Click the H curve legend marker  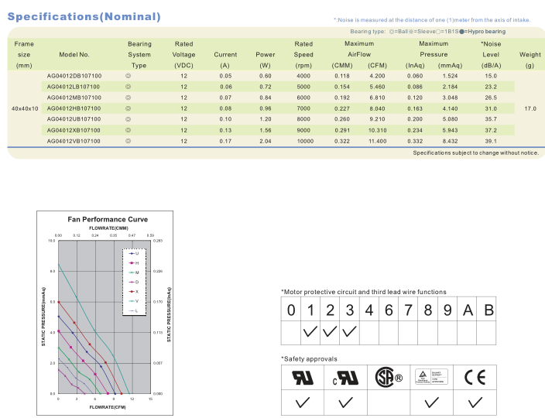tap(132, 263)
